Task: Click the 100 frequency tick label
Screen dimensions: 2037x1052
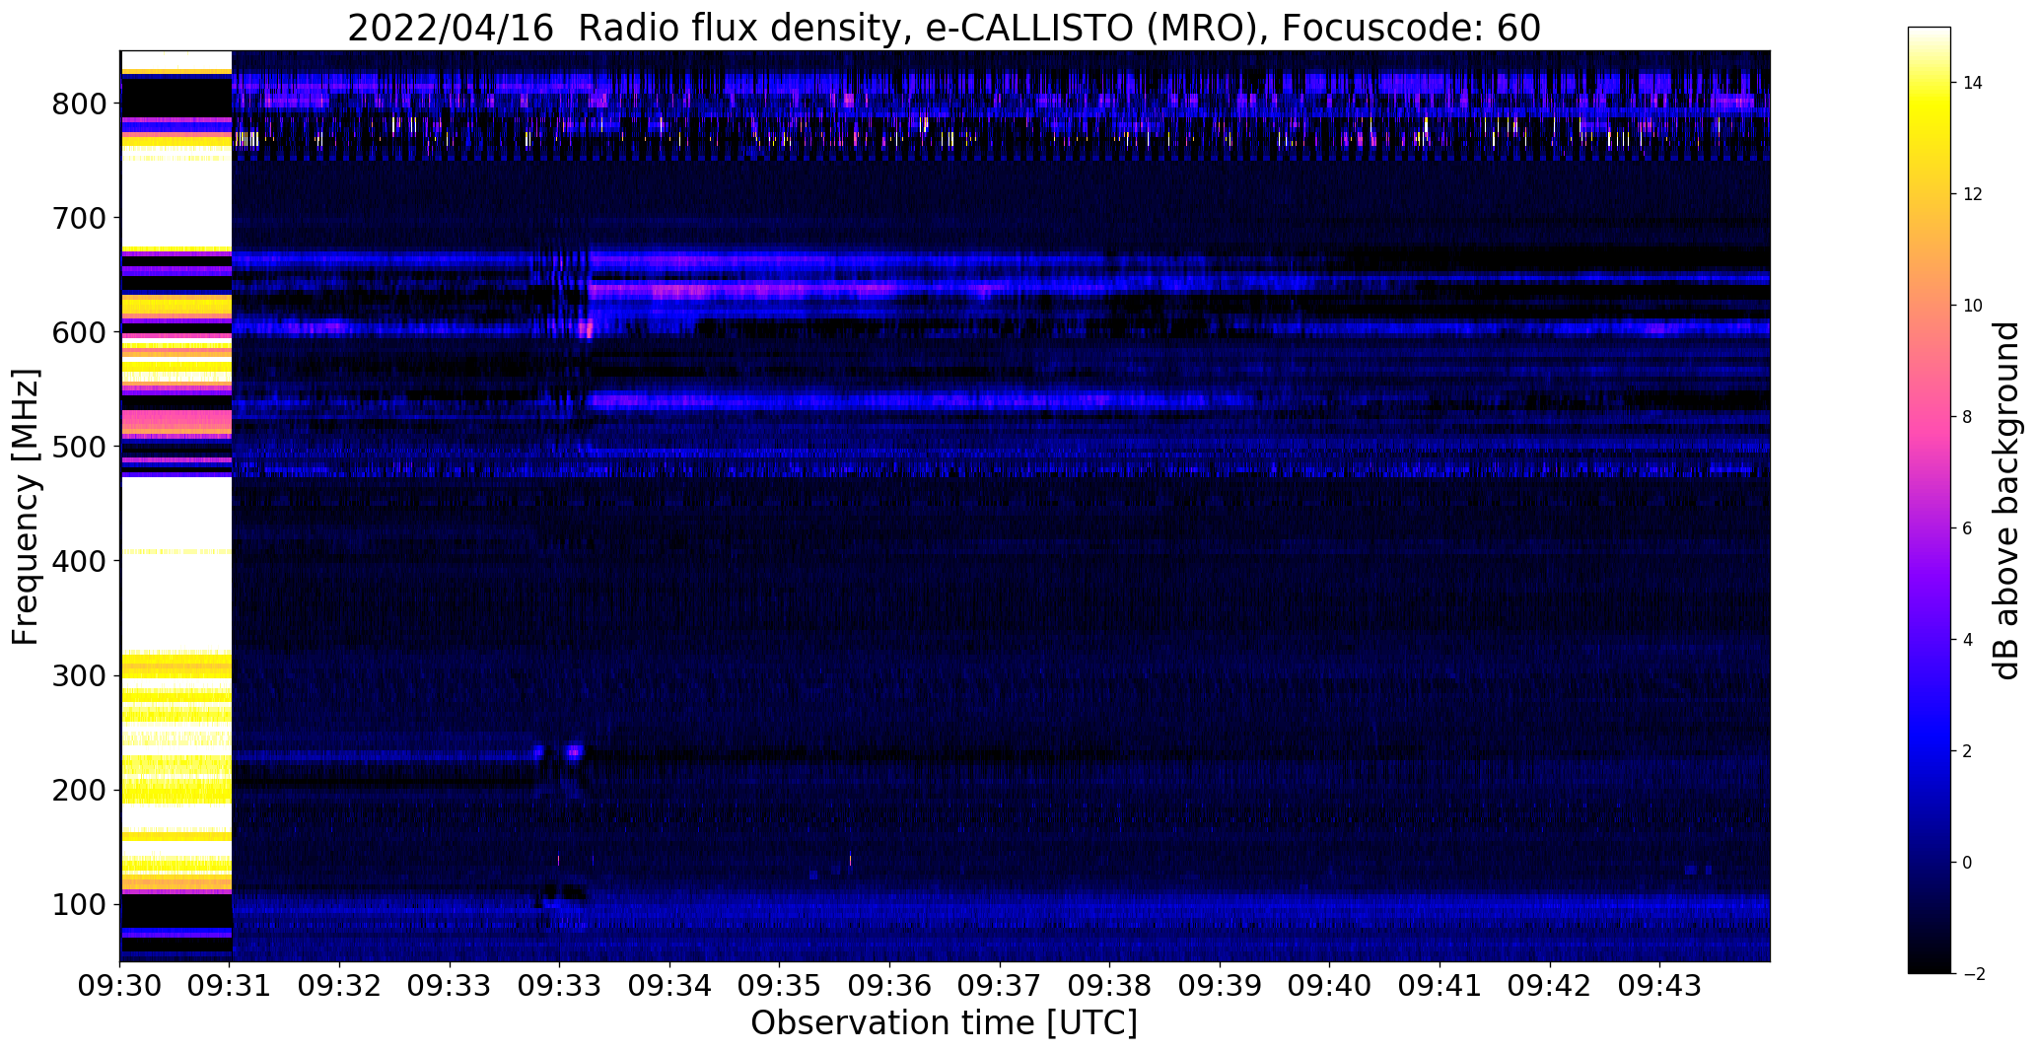Action: tap(79, 905)
